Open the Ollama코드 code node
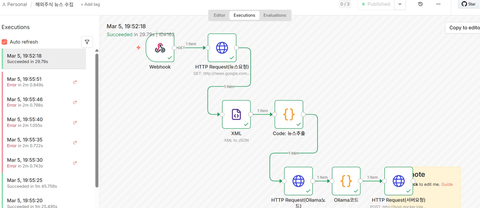 (x=346, y=181)
